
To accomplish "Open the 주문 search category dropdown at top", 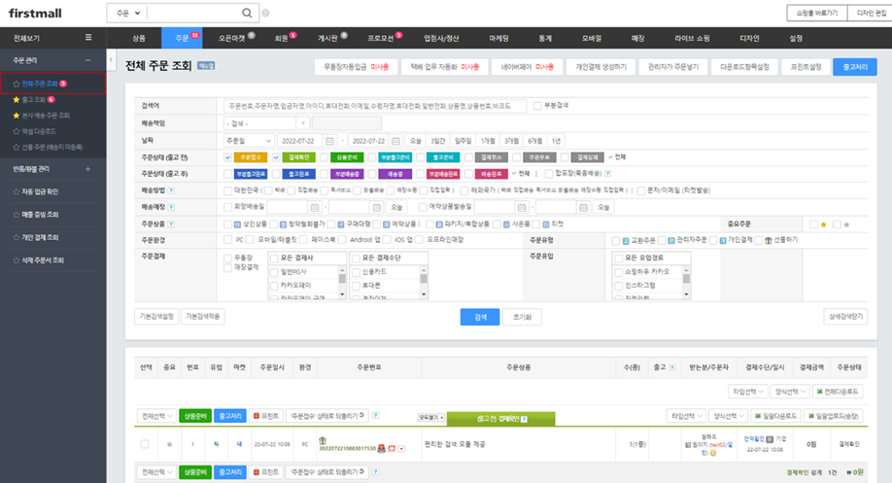I will click(x=127, y=13).
